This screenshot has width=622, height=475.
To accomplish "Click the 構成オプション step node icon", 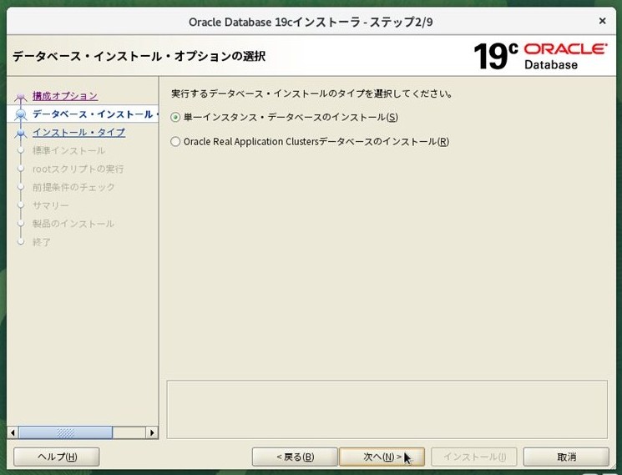I will (21, 96).
